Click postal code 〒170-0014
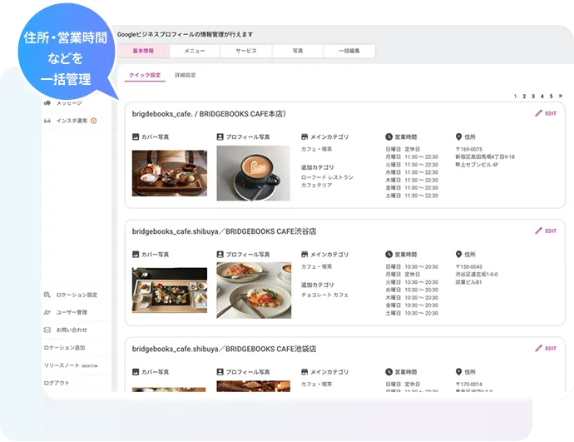 tap(469, 385)
